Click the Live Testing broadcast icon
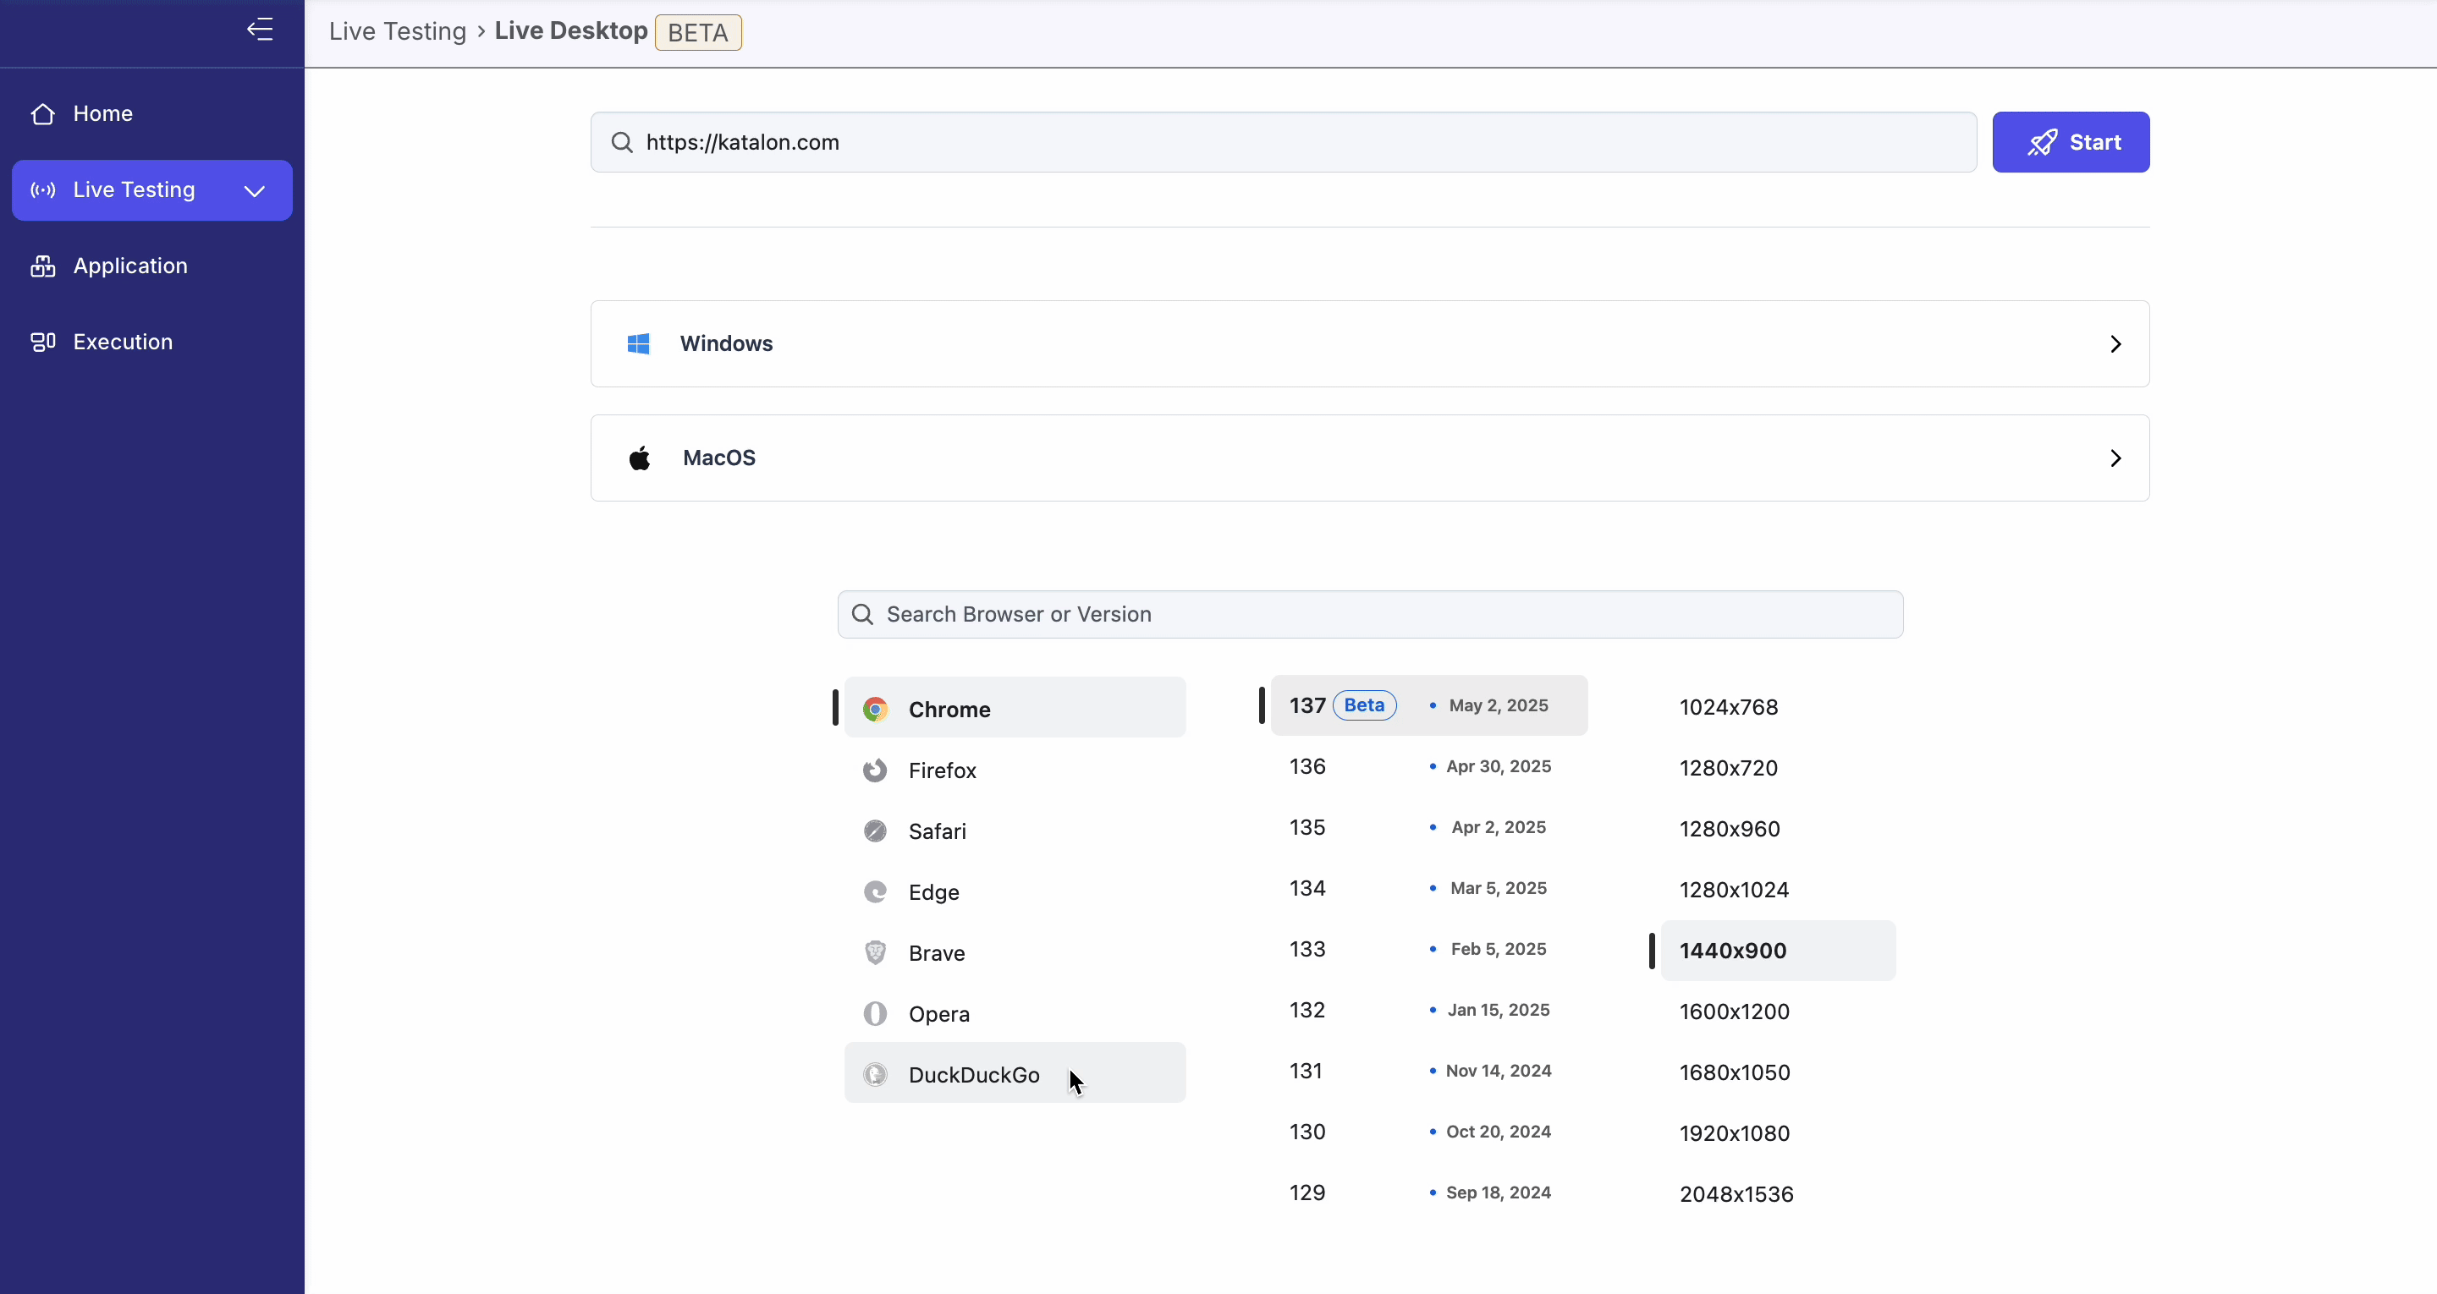This screenshot has width=2437, height=1294. pos(42,190)
